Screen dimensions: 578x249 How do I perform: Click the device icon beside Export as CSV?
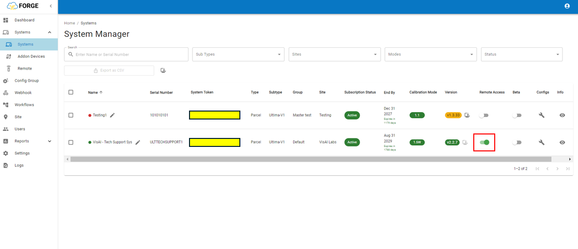click(163, 71)
